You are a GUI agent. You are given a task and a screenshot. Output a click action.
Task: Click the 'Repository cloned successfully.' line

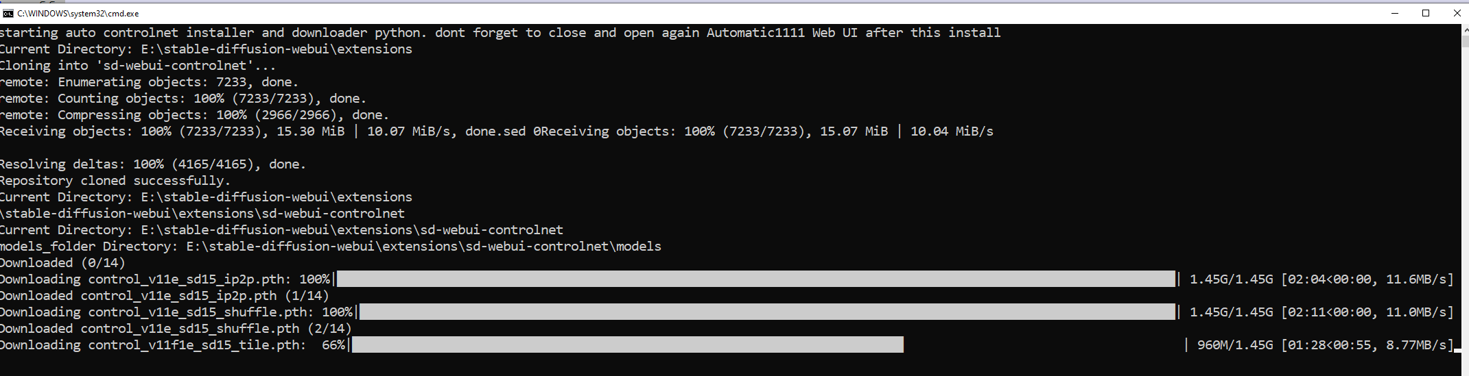click(x=115, y=180)
